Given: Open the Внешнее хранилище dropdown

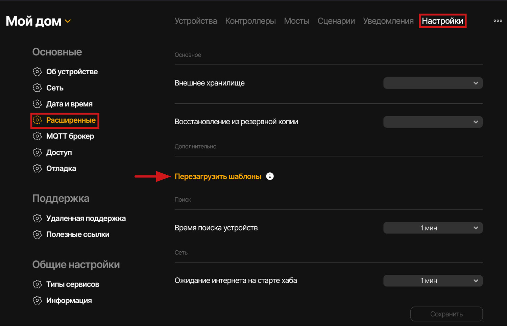Looking at the screenshot, I should pos(433,83).
